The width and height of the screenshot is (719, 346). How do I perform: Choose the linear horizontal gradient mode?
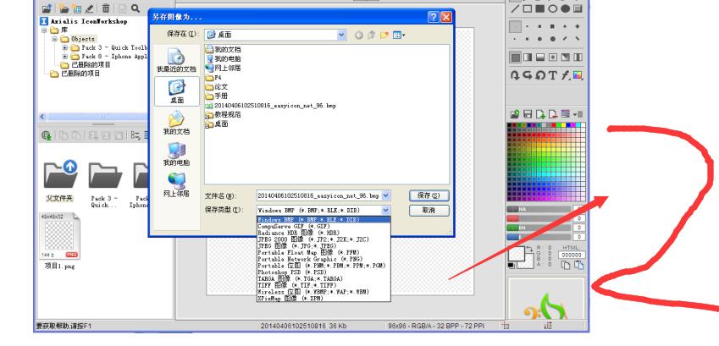pos(528,58)
